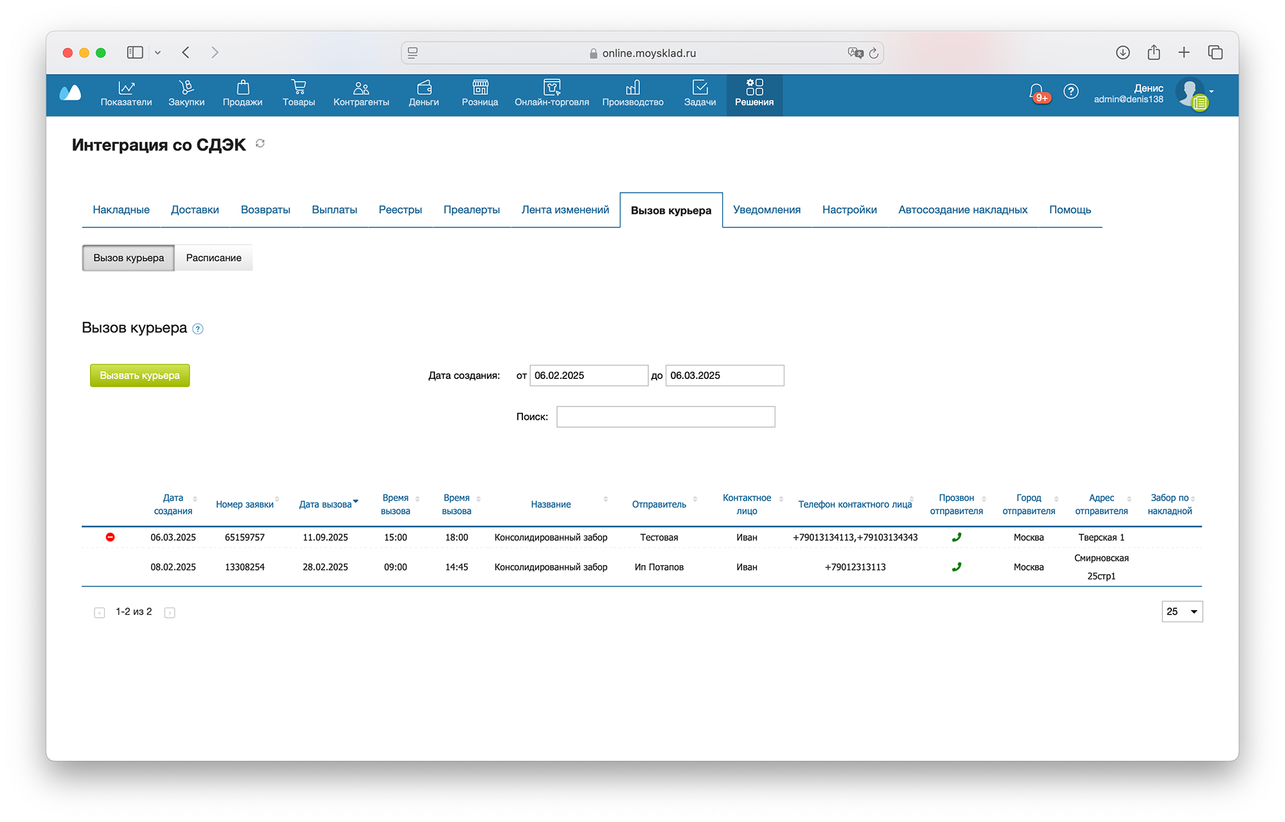Go to next page of results

click(170, 613)
